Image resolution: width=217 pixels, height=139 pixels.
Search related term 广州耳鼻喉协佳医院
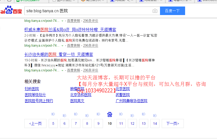click(131, 101)
